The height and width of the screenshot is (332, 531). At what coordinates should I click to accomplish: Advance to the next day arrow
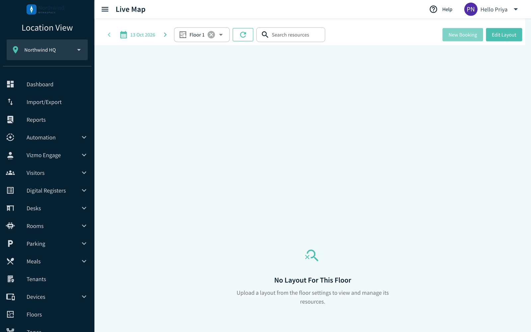click(165, 35)
